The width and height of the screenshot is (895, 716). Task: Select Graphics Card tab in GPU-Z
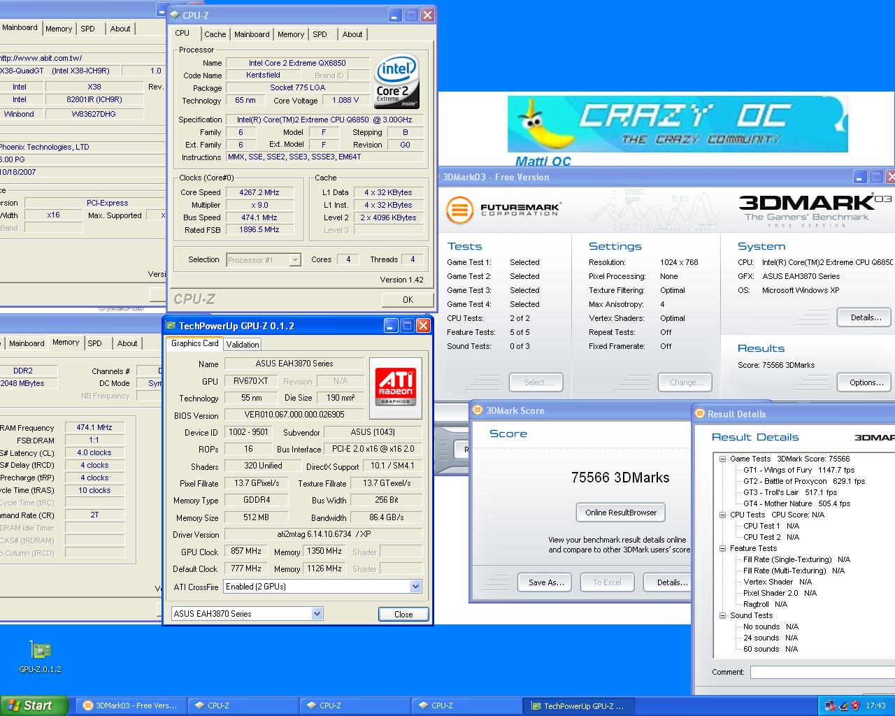195,343
